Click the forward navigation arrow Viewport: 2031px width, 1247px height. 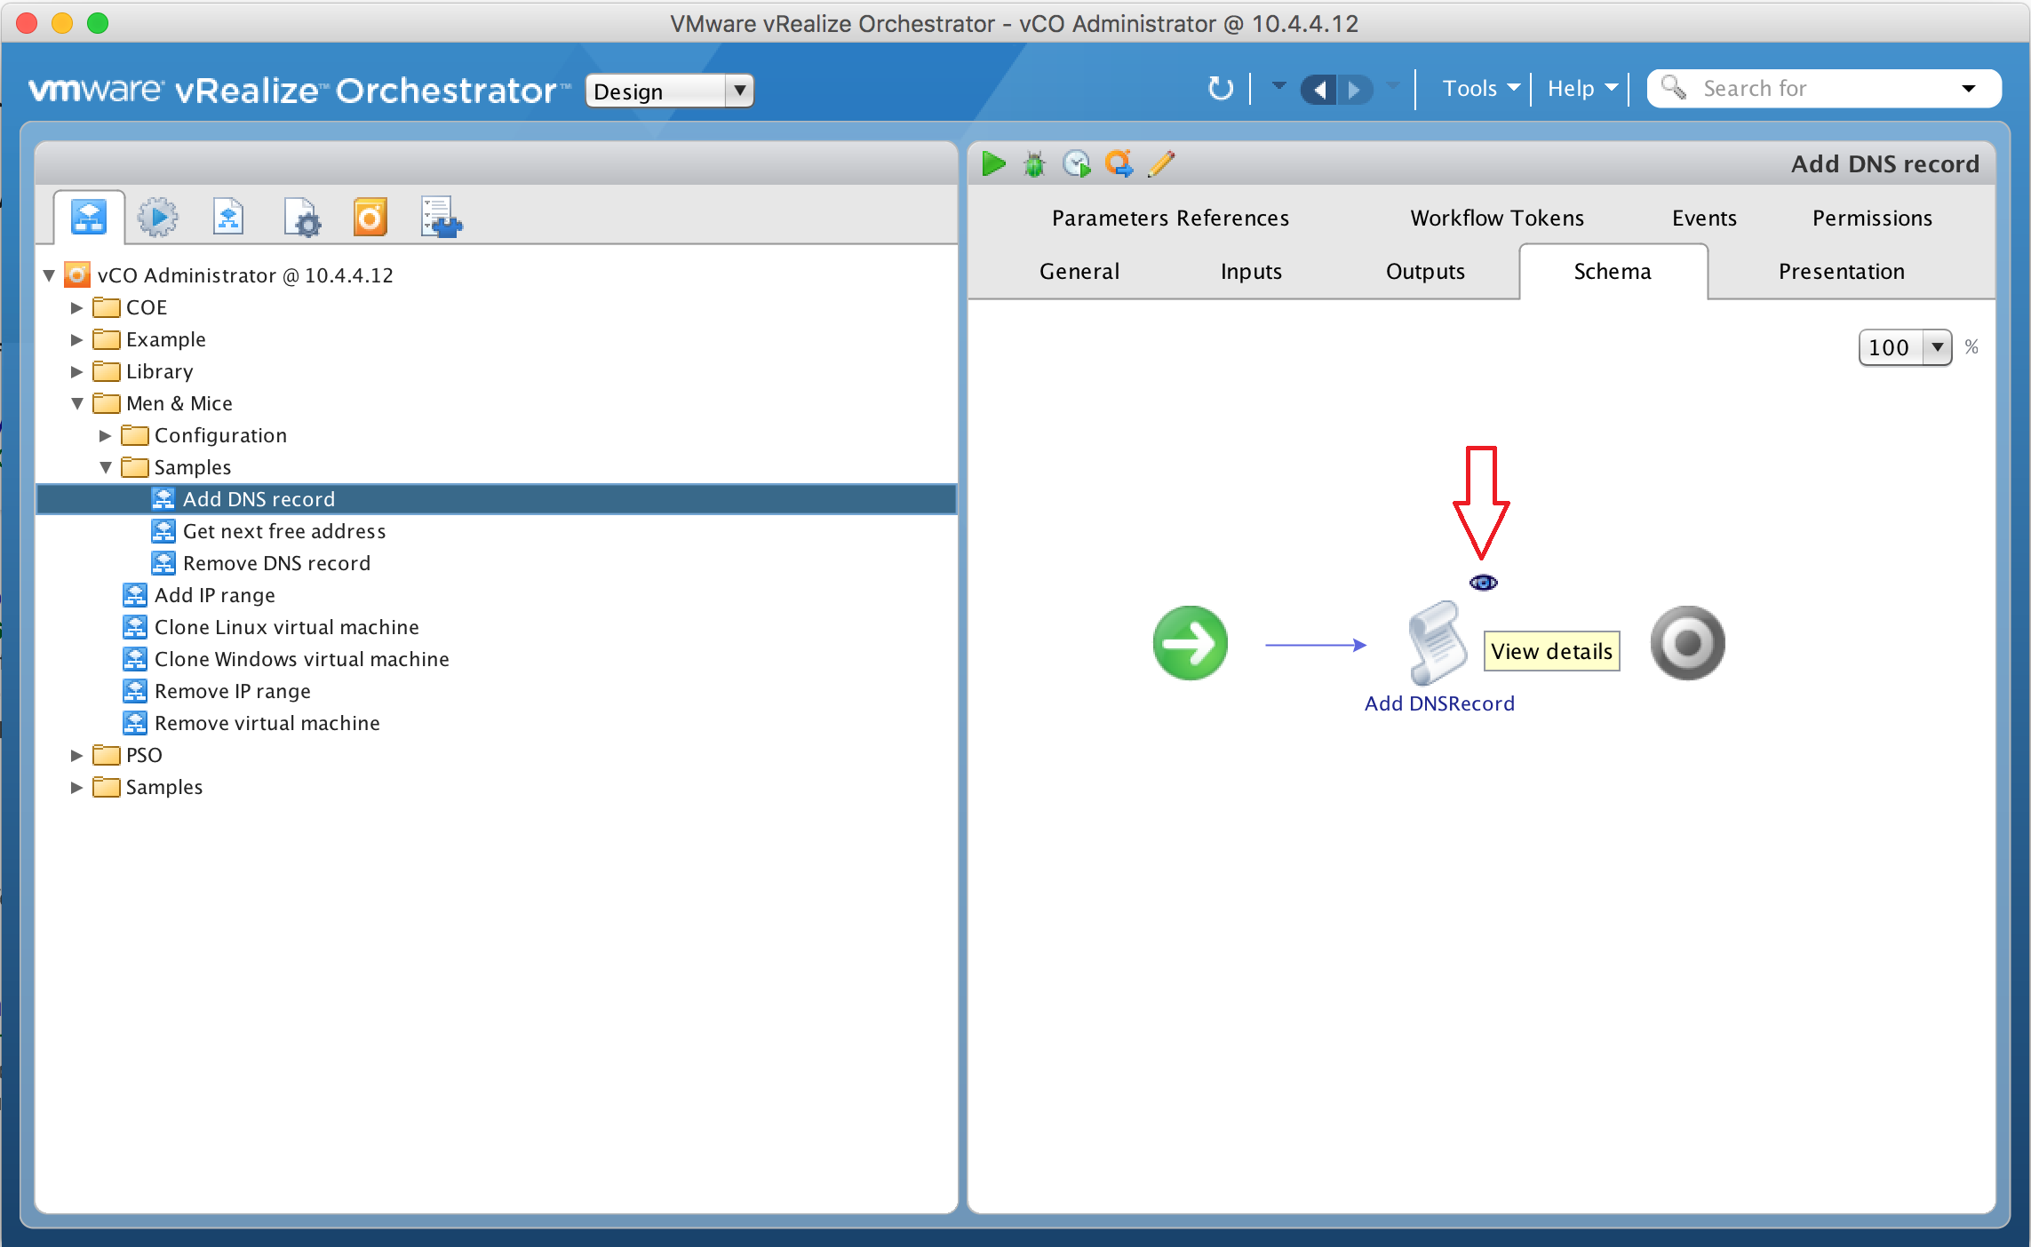[x=1355, y=90]
